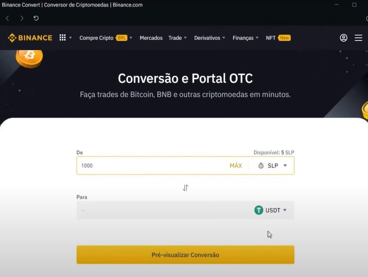Click the USDT Tether coin icon

tap(259, 210)
